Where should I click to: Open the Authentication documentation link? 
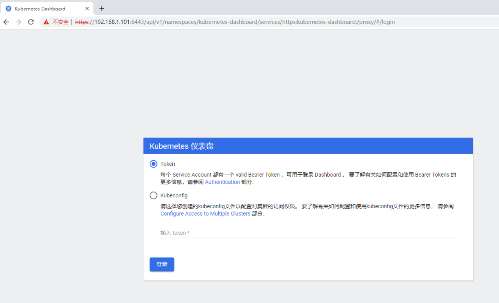[x=222, y=182]
